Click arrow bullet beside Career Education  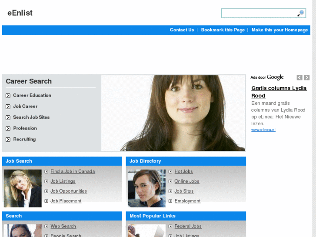tap(8, 96)
